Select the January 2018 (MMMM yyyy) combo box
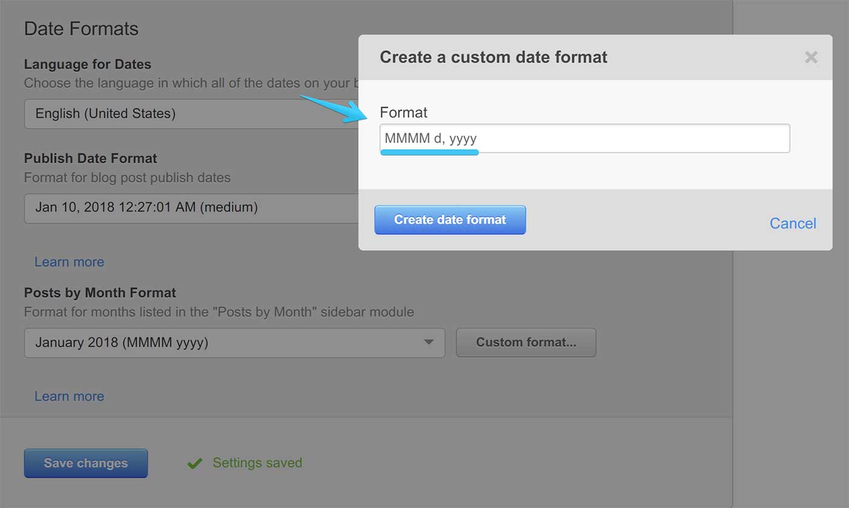The height and width of the screenshot is (508, 849). point(224,343)
